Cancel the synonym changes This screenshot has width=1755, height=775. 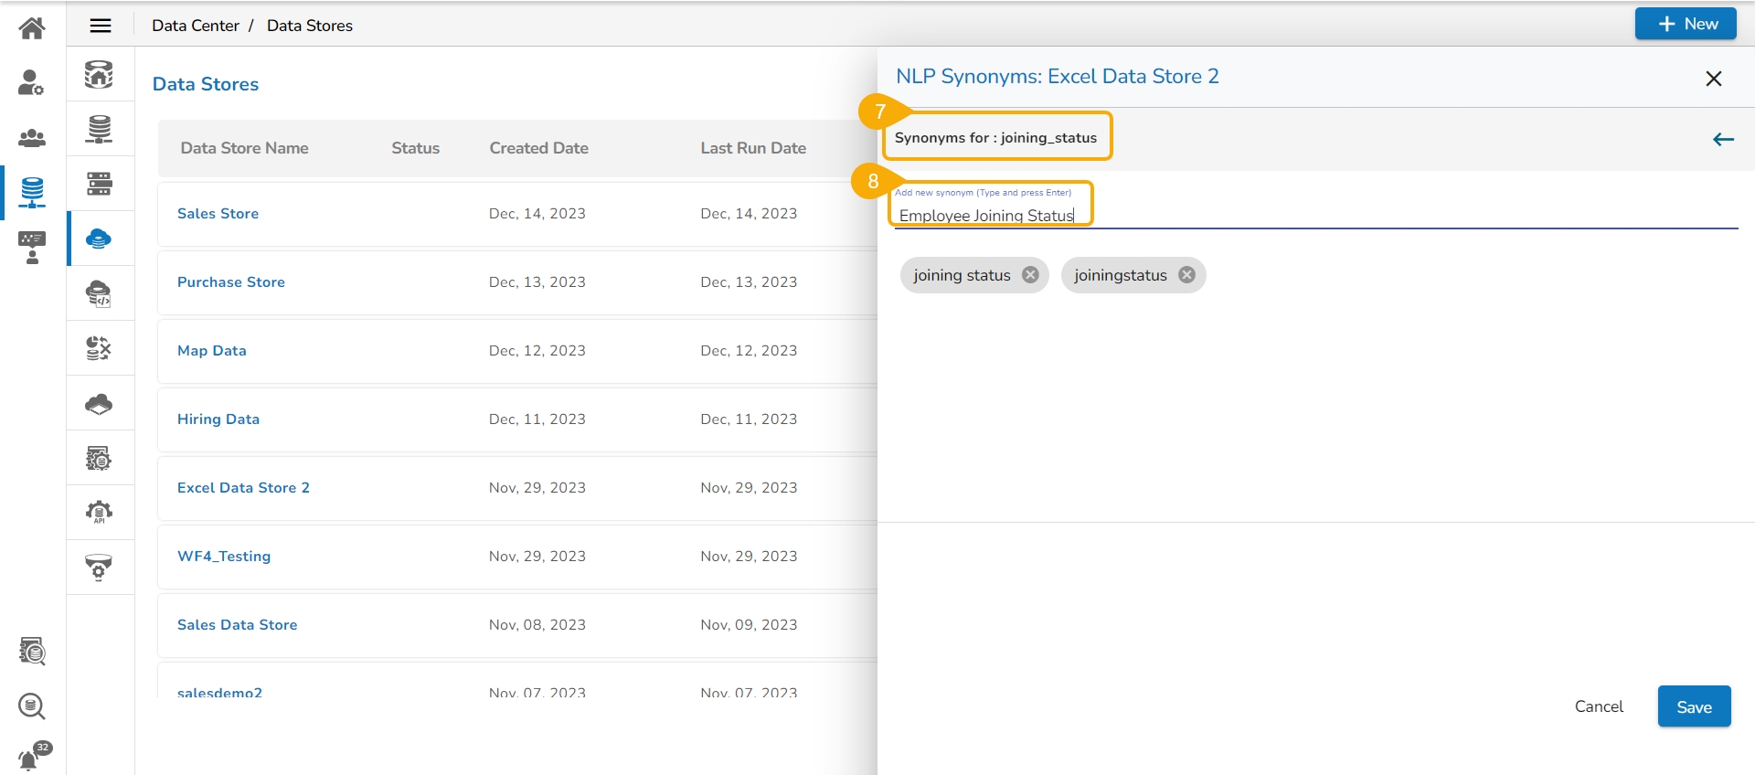(1599, 706)
